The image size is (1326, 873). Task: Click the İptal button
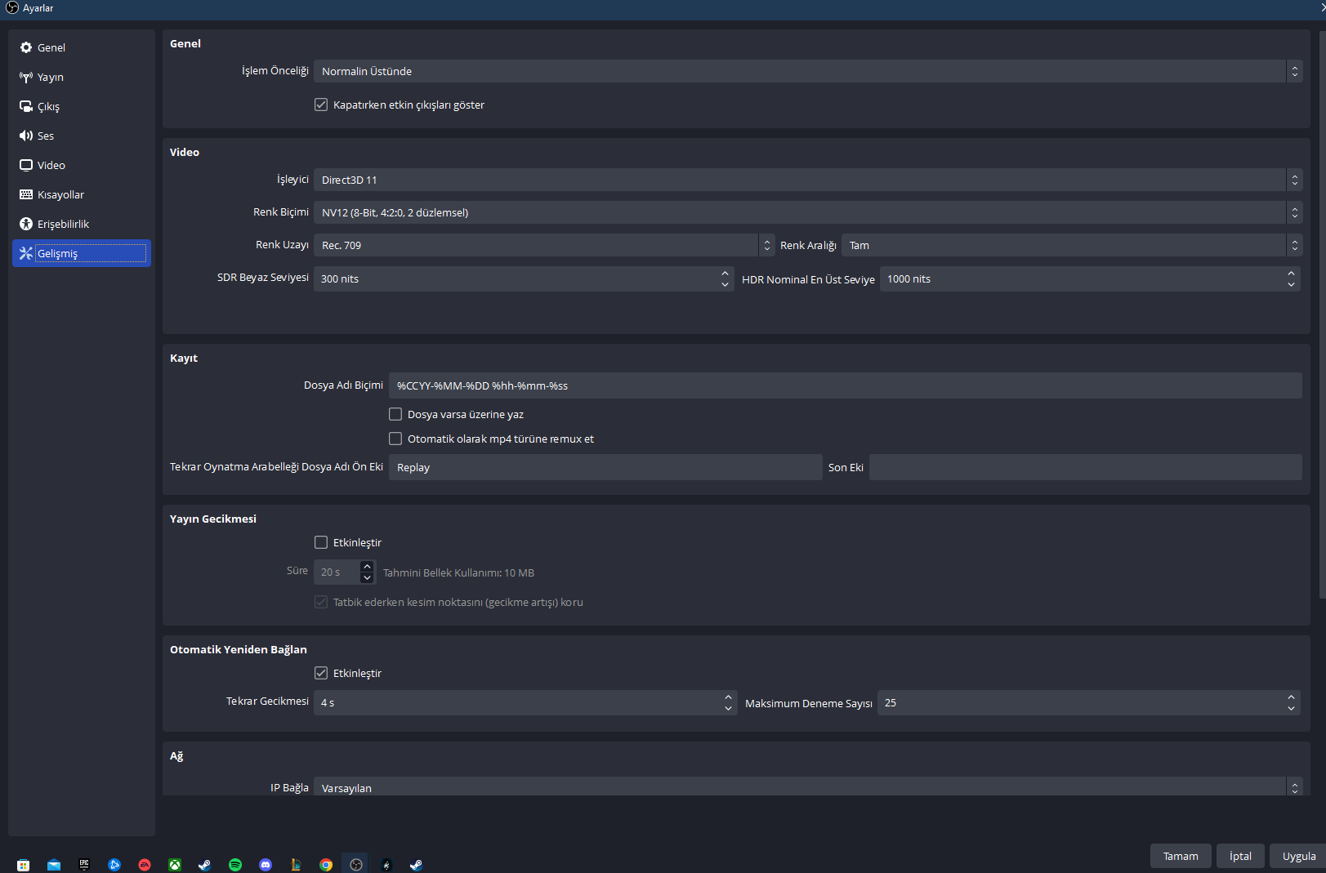[x=1240, y=856]
